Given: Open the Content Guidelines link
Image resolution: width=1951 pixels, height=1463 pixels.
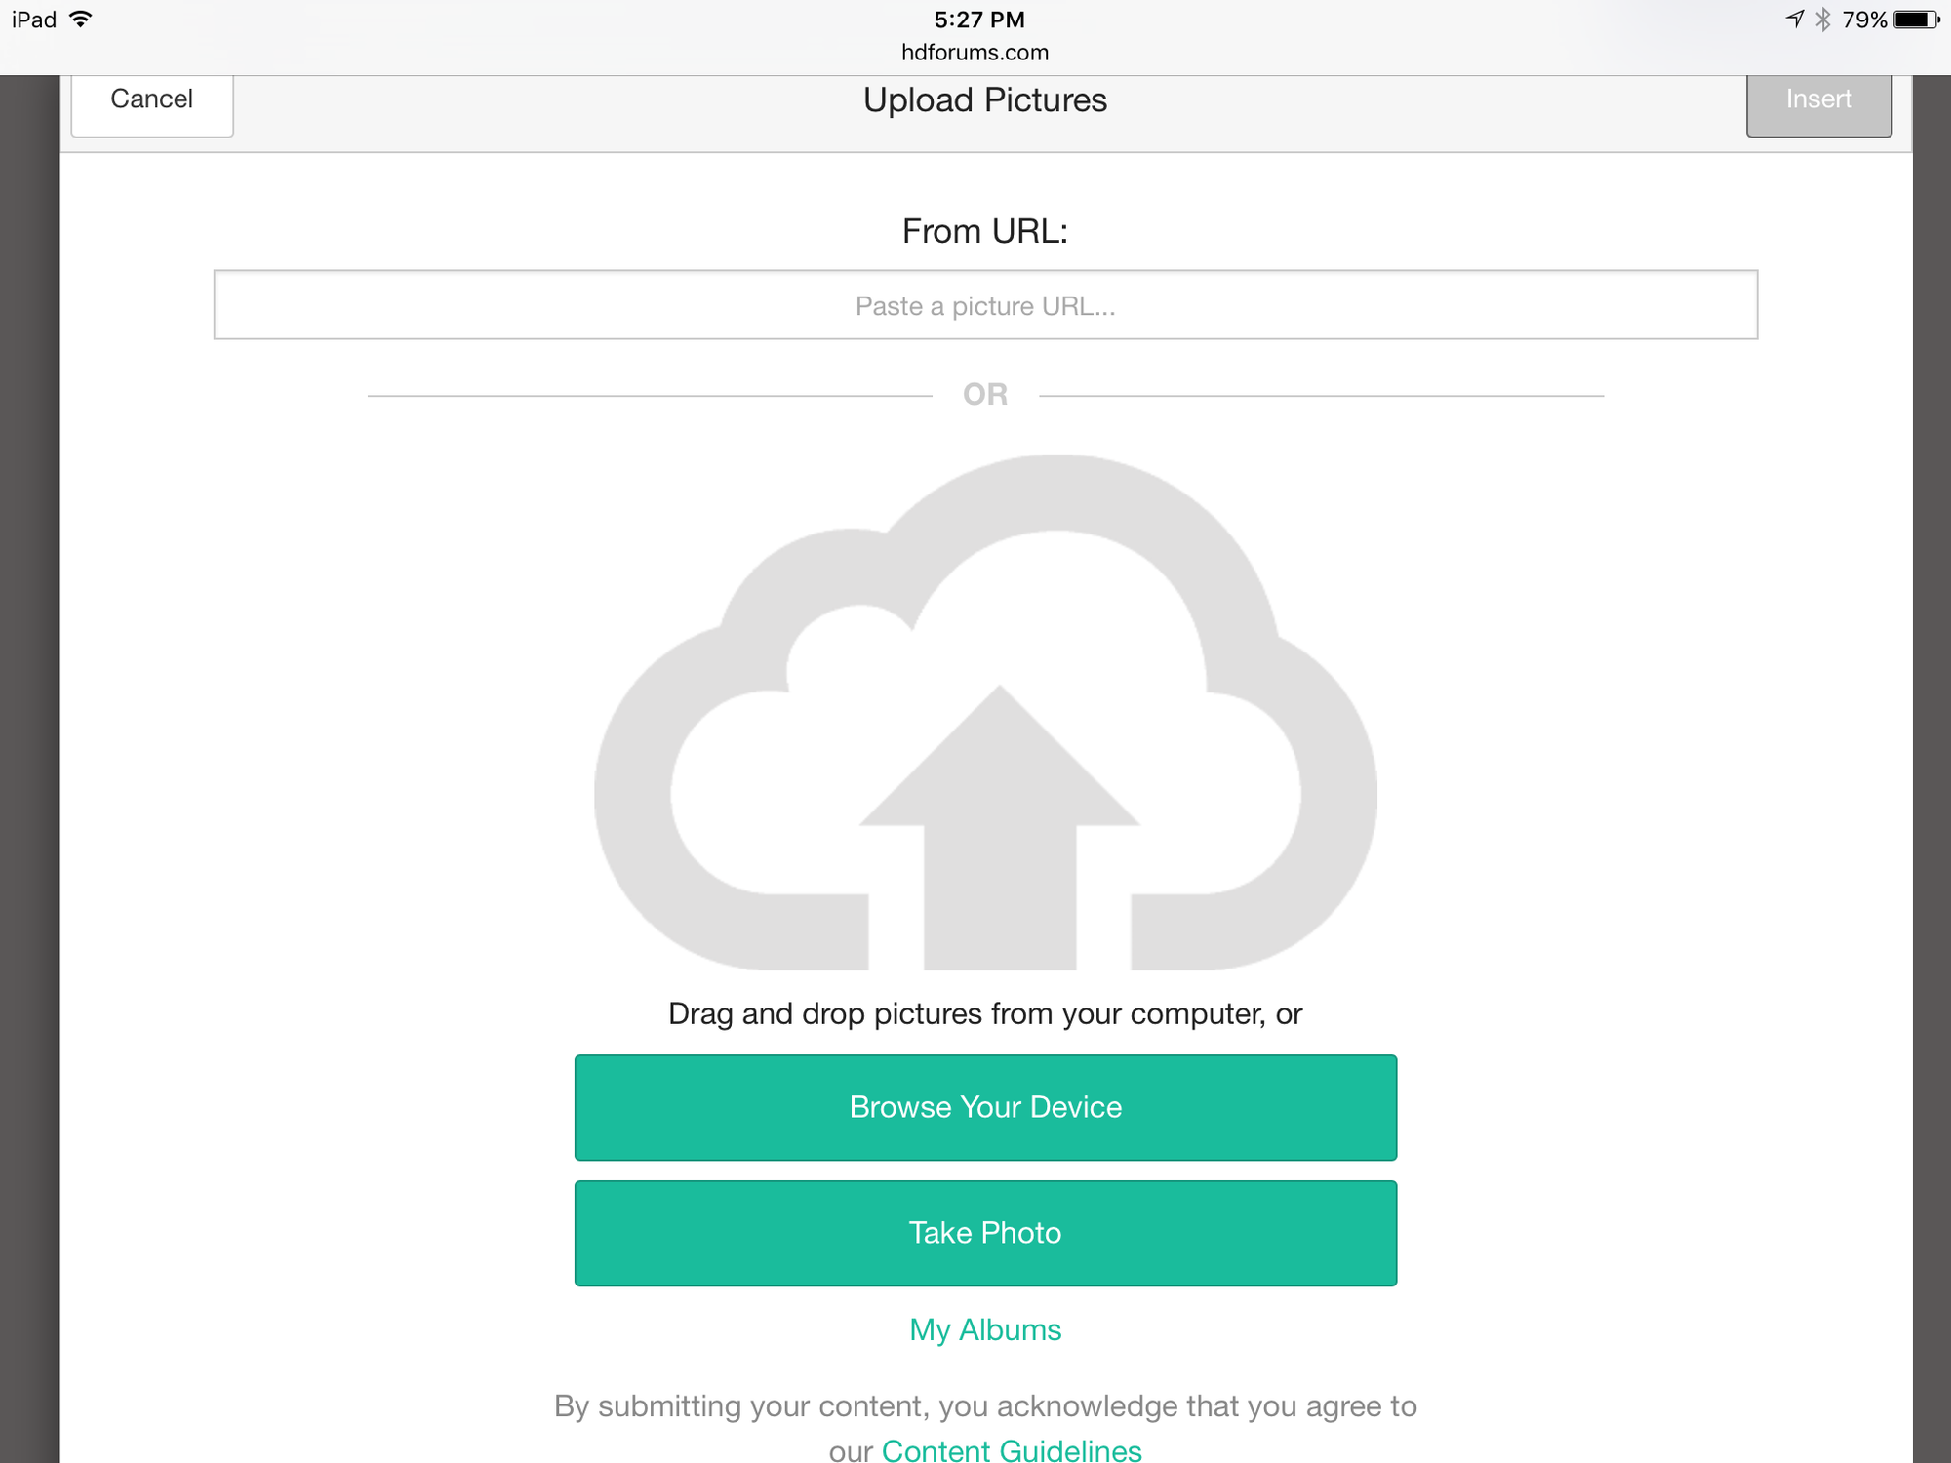Looking at the screenshot, I should (1012, 1449).
